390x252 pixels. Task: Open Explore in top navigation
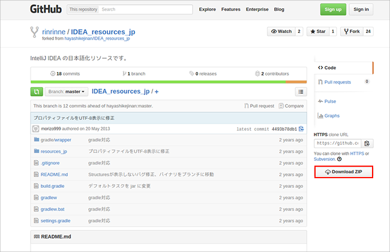pyautogui.click(x=208, y=10)
